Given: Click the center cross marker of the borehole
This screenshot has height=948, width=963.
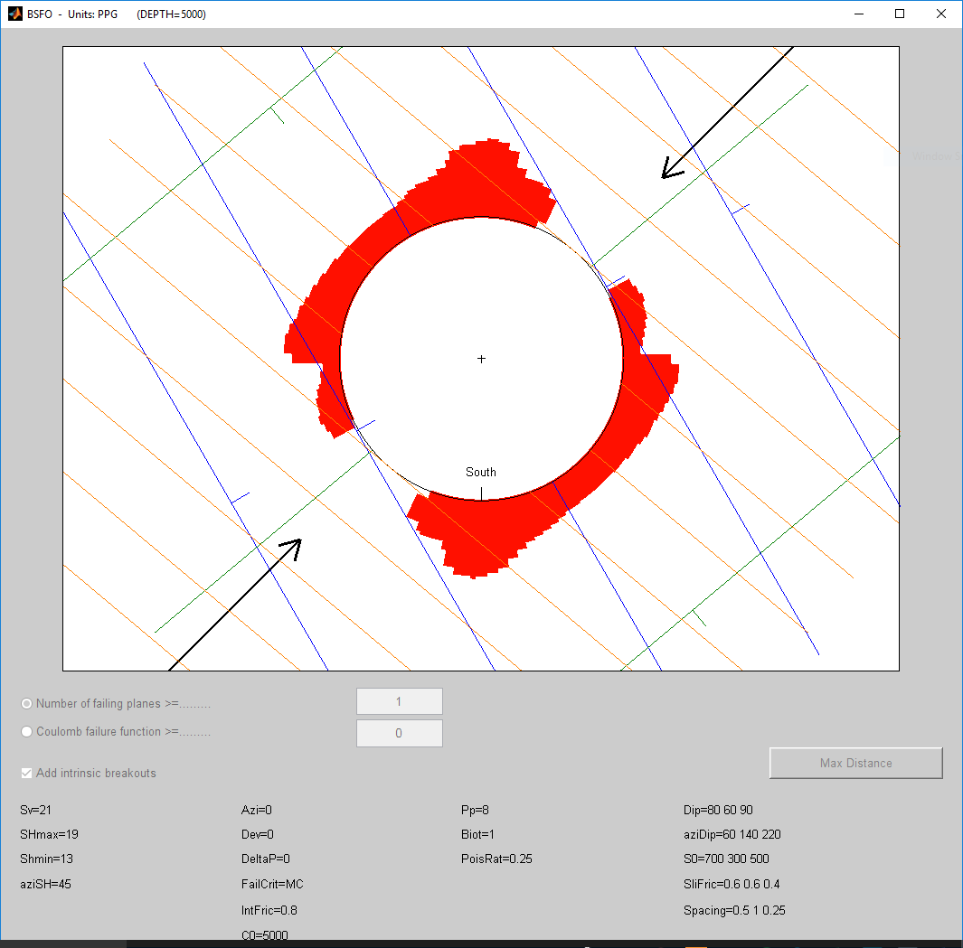Looking at the screenshot, I should point(481,359).
